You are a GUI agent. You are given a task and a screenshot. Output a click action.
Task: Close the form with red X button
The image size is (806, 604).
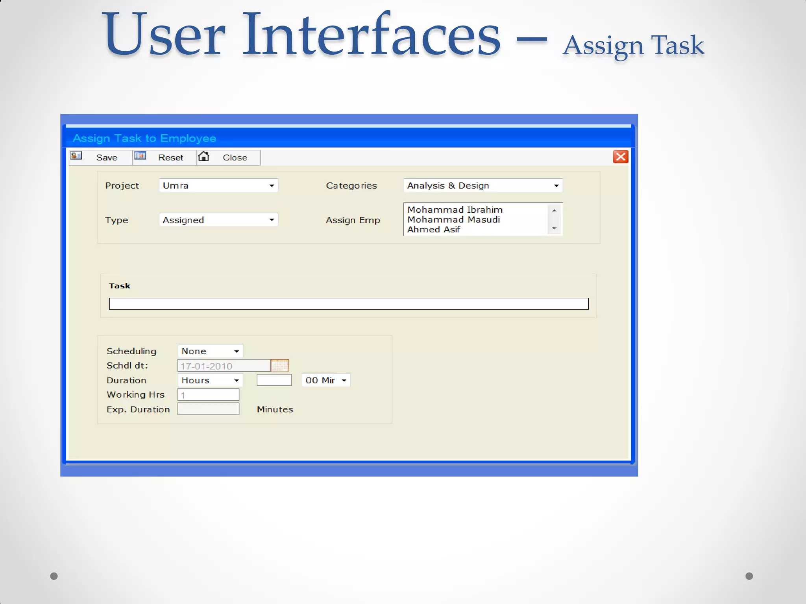621,157
